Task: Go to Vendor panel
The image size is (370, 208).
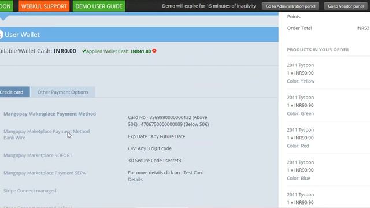Action: point(346,6)
